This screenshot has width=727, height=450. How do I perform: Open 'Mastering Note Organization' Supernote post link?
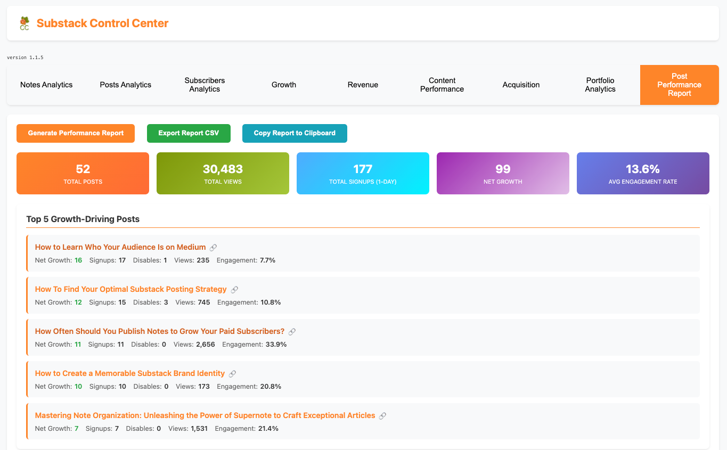[205, 415]
